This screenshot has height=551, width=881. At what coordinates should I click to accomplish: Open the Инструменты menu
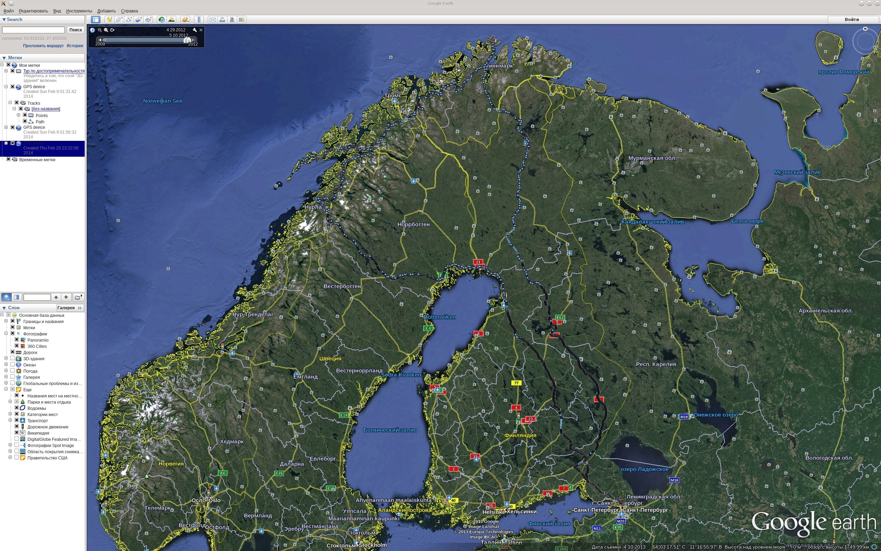pyautogui.click(x=79, y=11)
